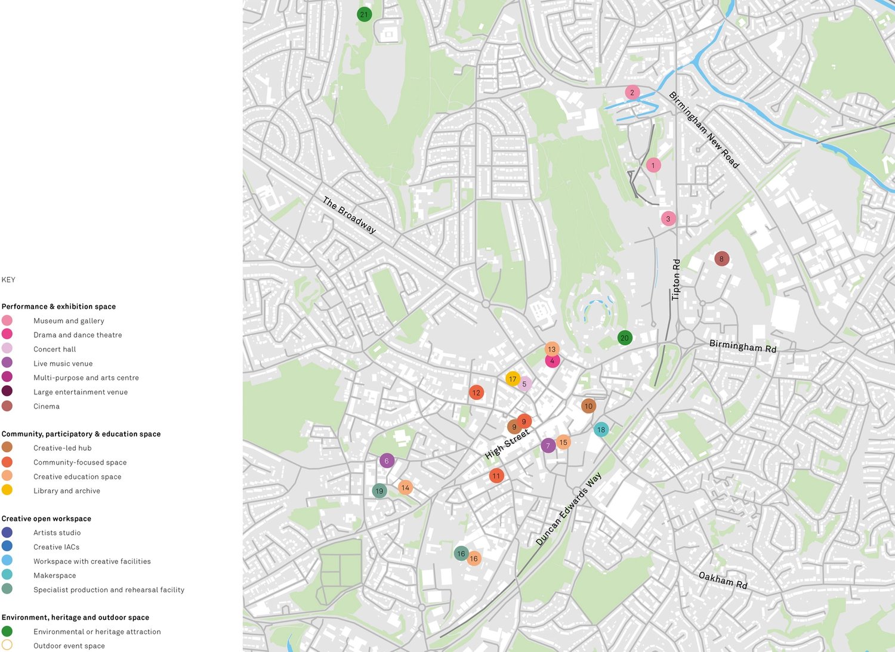Select the grey-green marker numbered 19
The width and height of the screenshot is (895, 652).
(379, 491)
